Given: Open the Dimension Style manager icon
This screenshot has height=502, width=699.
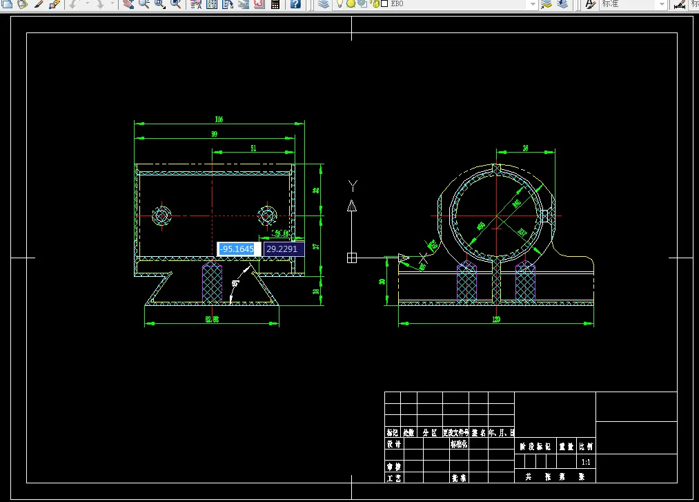Looking at the screenshot, I should 680,4.
